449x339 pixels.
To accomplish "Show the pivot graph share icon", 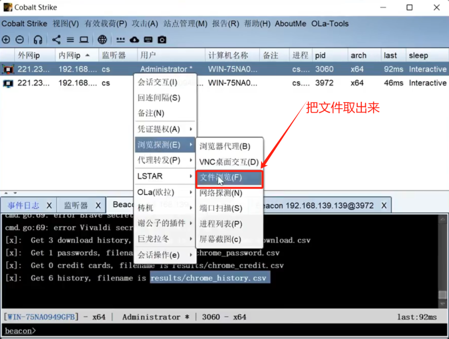I will (x=57, y=39).
